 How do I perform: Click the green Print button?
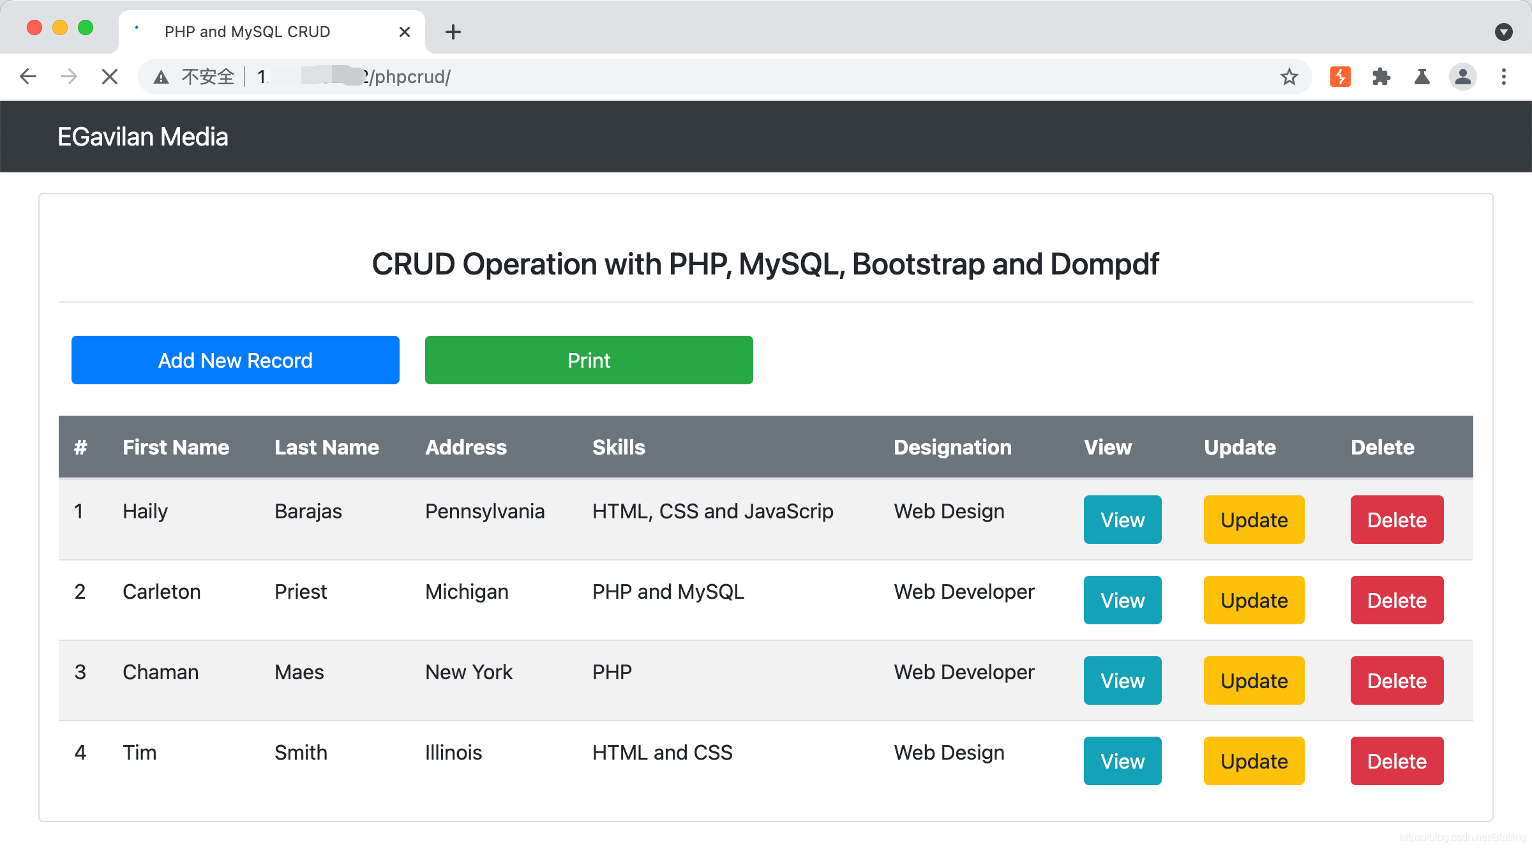[589, 360]
